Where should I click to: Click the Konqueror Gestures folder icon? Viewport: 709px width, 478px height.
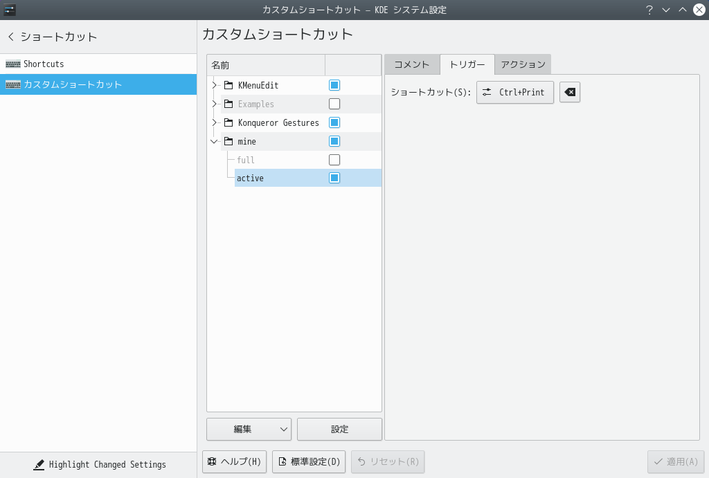point(228,122)
